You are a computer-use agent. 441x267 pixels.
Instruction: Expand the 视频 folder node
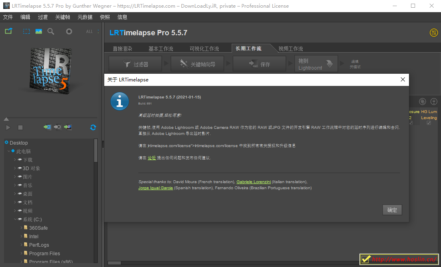pyautogui.click(x=15, y=211)
